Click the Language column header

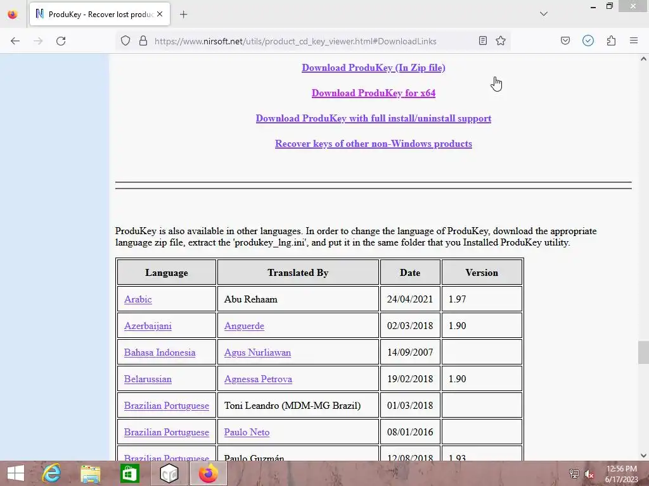tap(167, 273)
